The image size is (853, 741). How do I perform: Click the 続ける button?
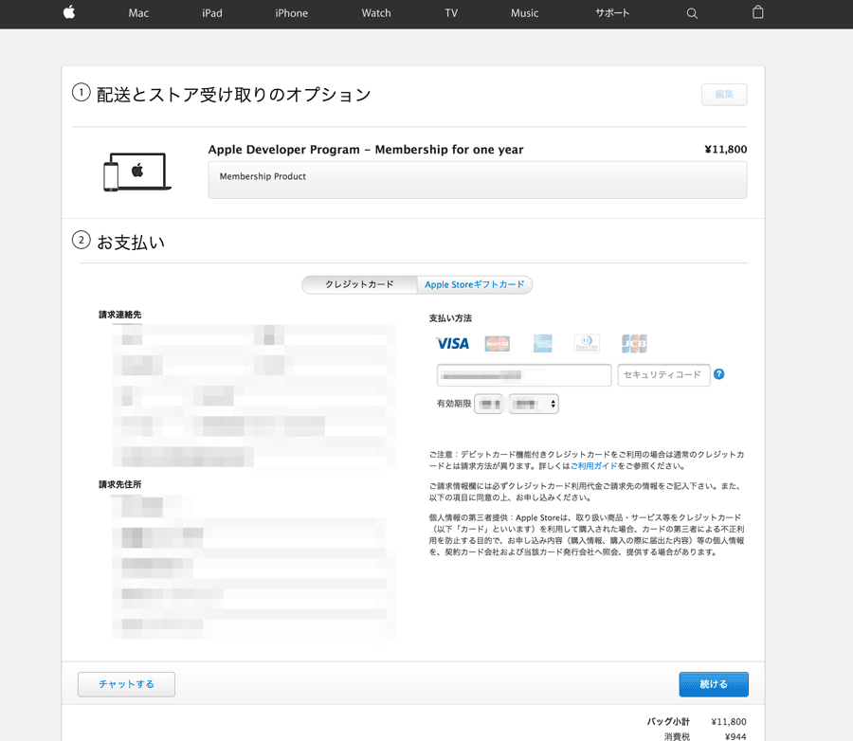point(714,684)
